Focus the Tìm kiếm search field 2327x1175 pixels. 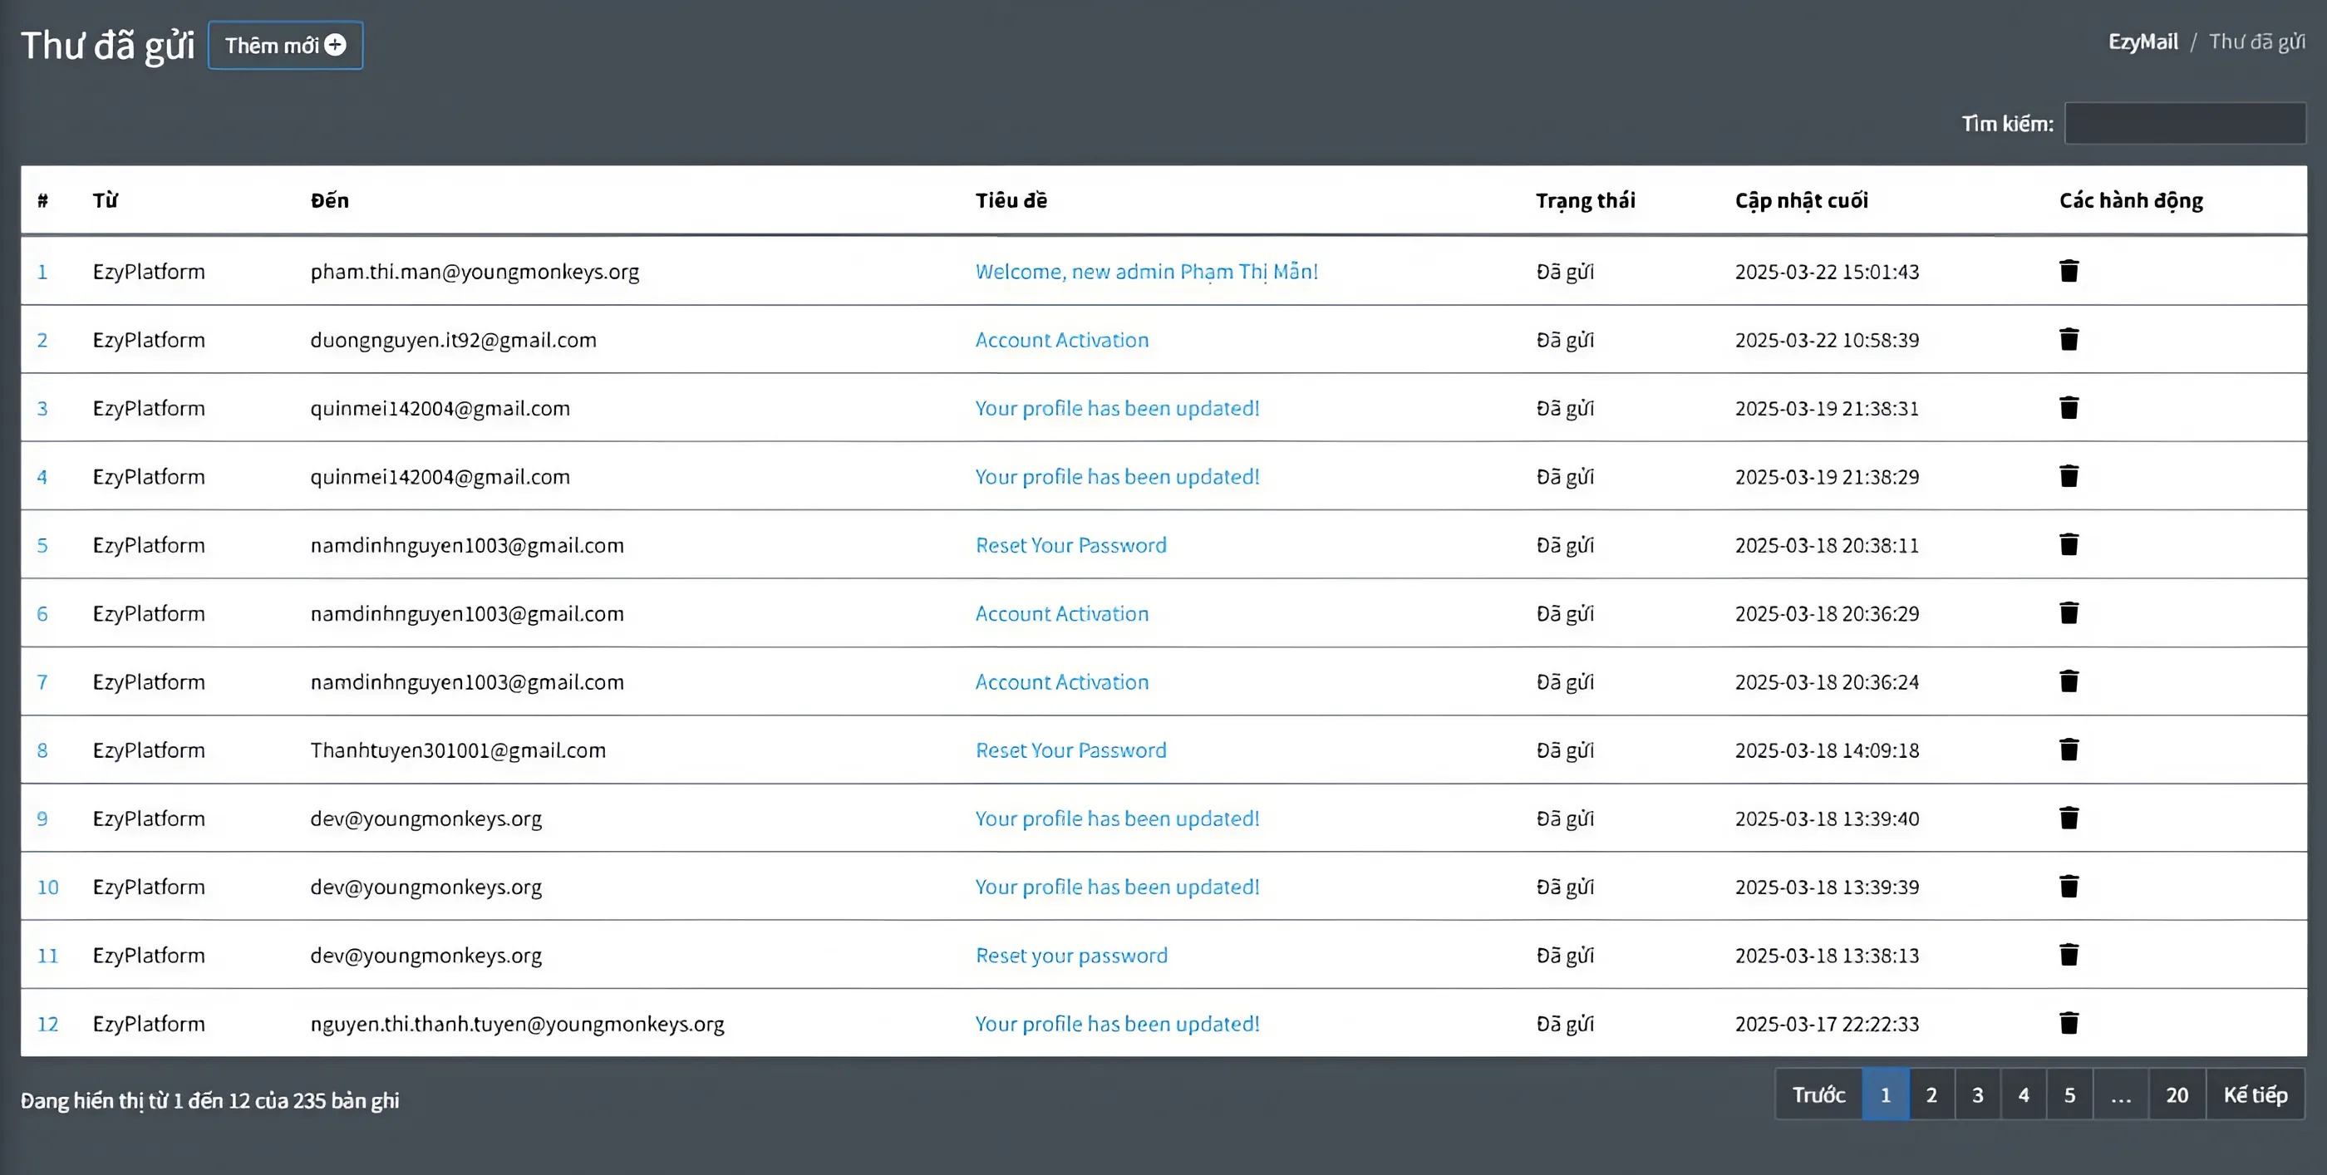click(2184, 124)
